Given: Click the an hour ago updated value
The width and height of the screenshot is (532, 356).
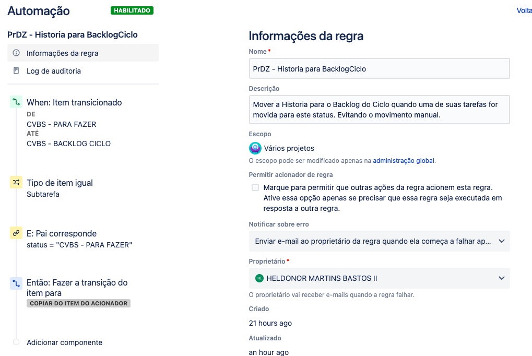Looking at the screenshot, I should (x=269, y=352).
